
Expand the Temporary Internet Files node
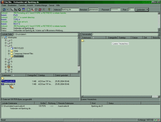click(x=9, y=53)
